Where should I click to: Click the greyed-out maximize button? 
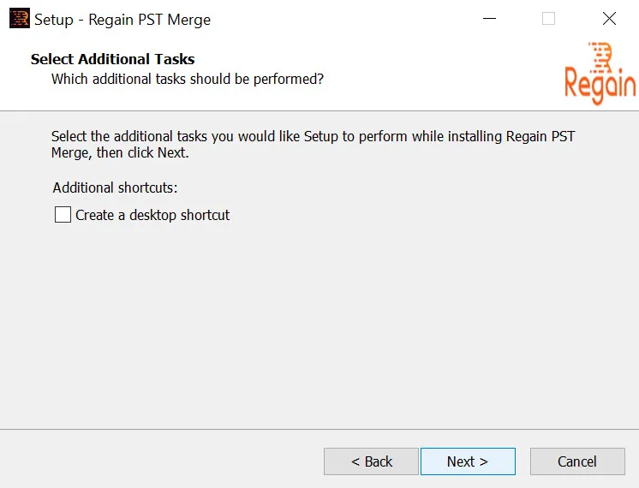tap(548, 18)
